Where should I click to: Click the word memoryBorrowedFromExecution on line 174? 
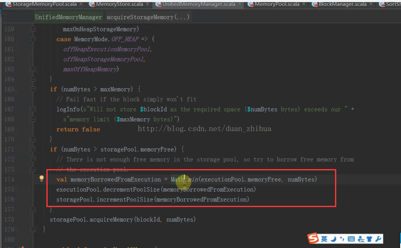pyautogui.click(x=116, y=180)
